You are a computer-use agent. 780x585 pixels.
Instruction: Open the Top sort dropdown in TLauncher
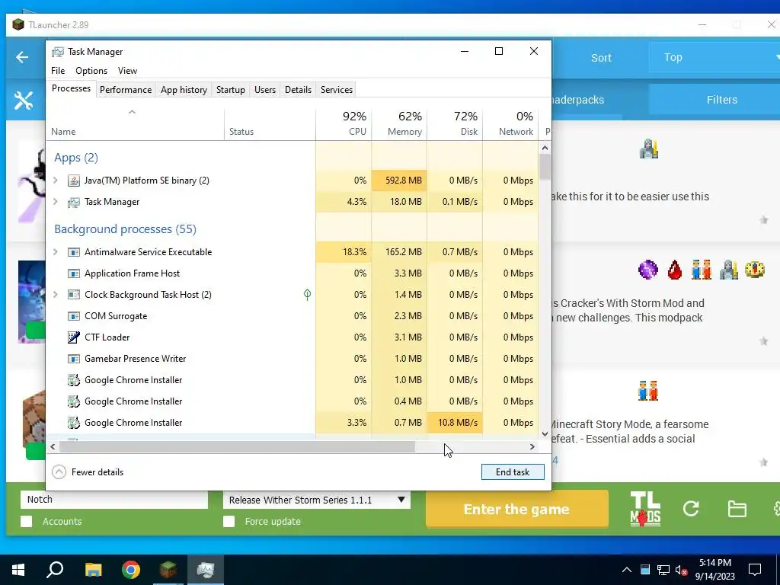click(x=714, y=57)
